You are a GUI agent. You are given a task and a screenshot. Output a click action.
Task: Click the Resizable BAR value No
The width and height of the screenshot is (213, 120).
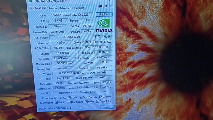tap(104, 92)
